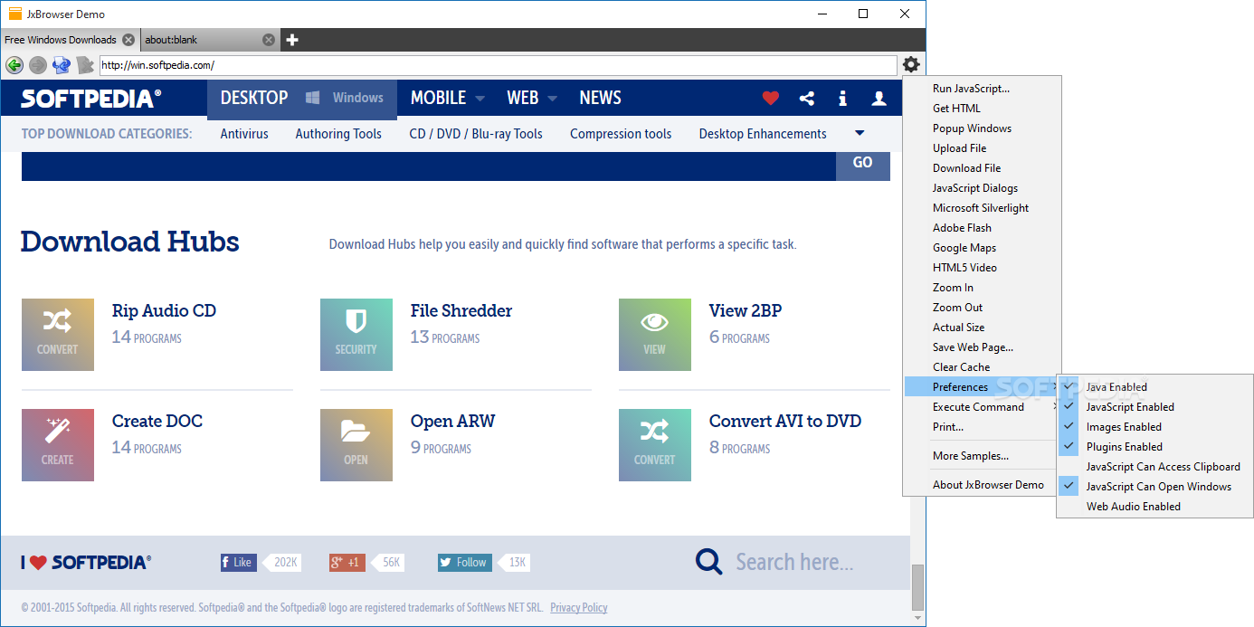
Task: Open the gear settings menu icon
Action: tap(911, 64)
